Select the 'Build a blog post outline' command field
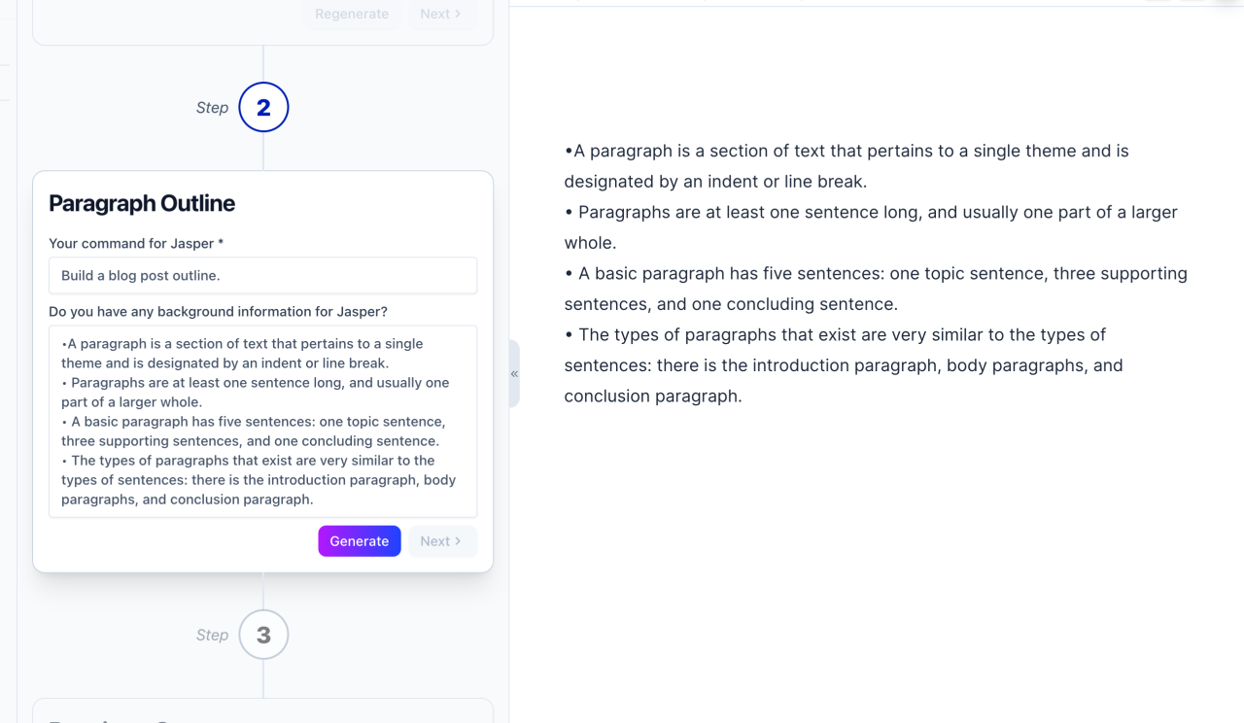 tap(262, 275)
